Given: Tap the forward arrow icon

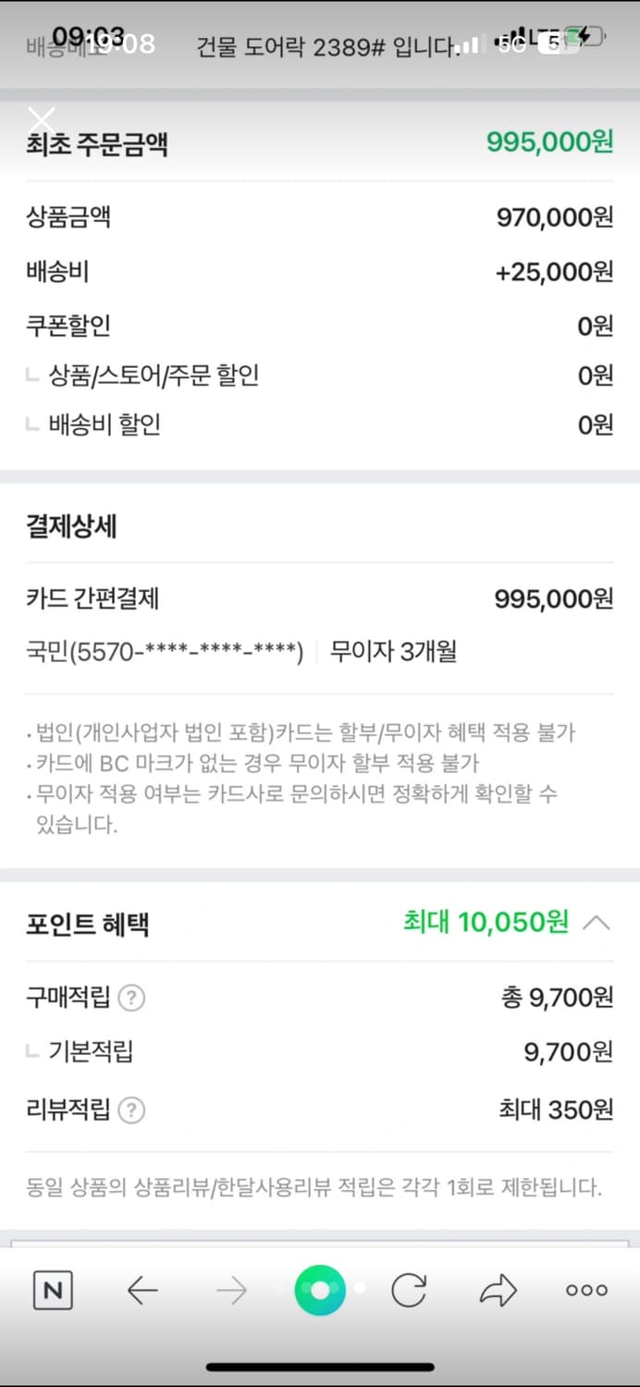Looking at the screenshot, I should click(231, 1290).
